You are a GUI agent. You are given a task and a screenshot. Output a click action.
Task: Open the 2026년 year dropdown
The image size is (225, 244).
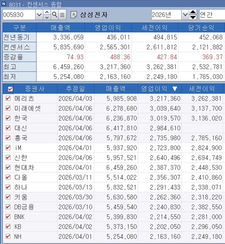pos(185,15)
